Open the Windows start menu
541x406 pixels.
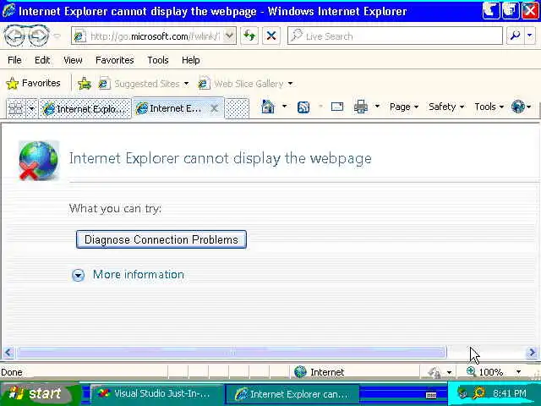pyautogui.click(x=39, y=393)
